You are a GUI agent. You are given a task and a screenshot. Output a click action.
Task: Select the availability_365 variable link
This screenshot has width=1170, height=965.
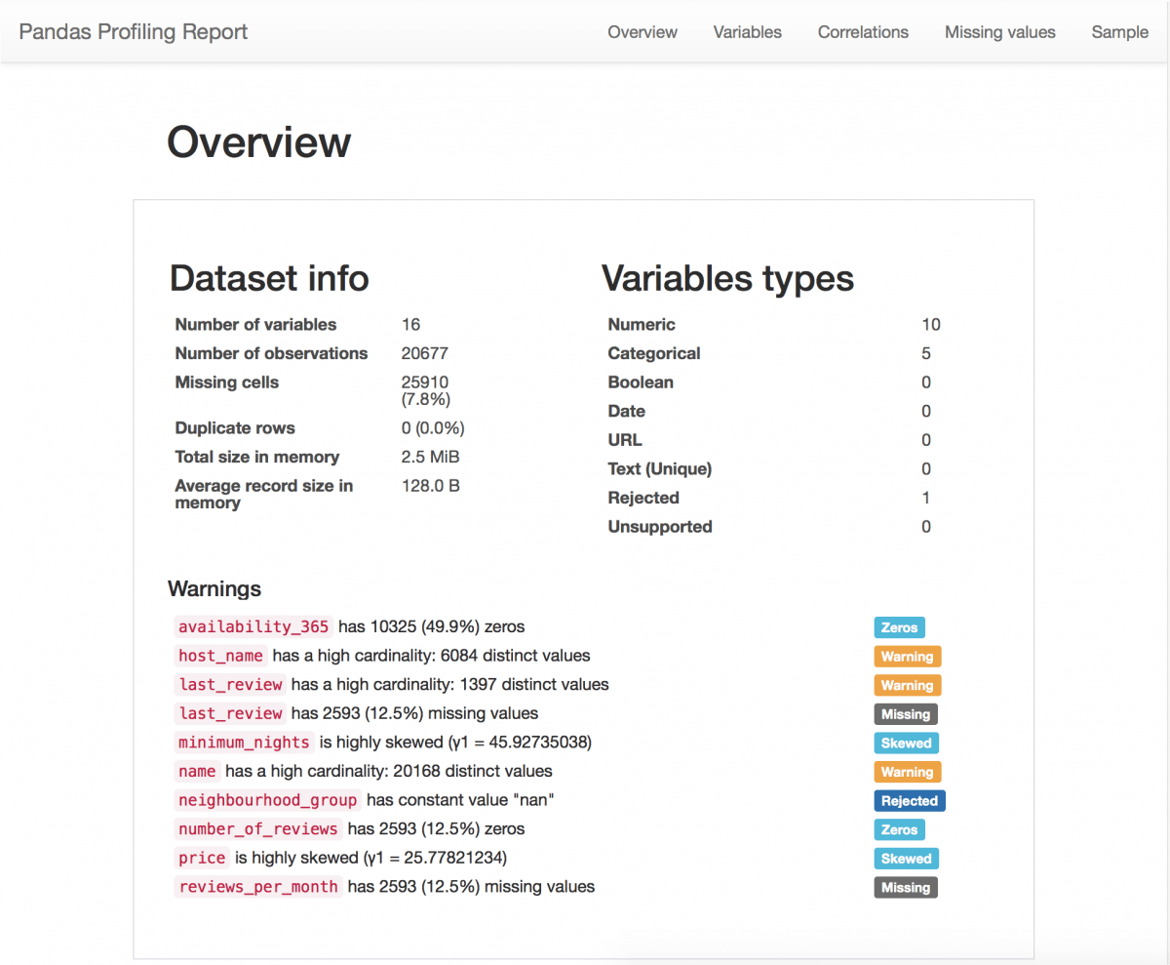click(253, 626)
